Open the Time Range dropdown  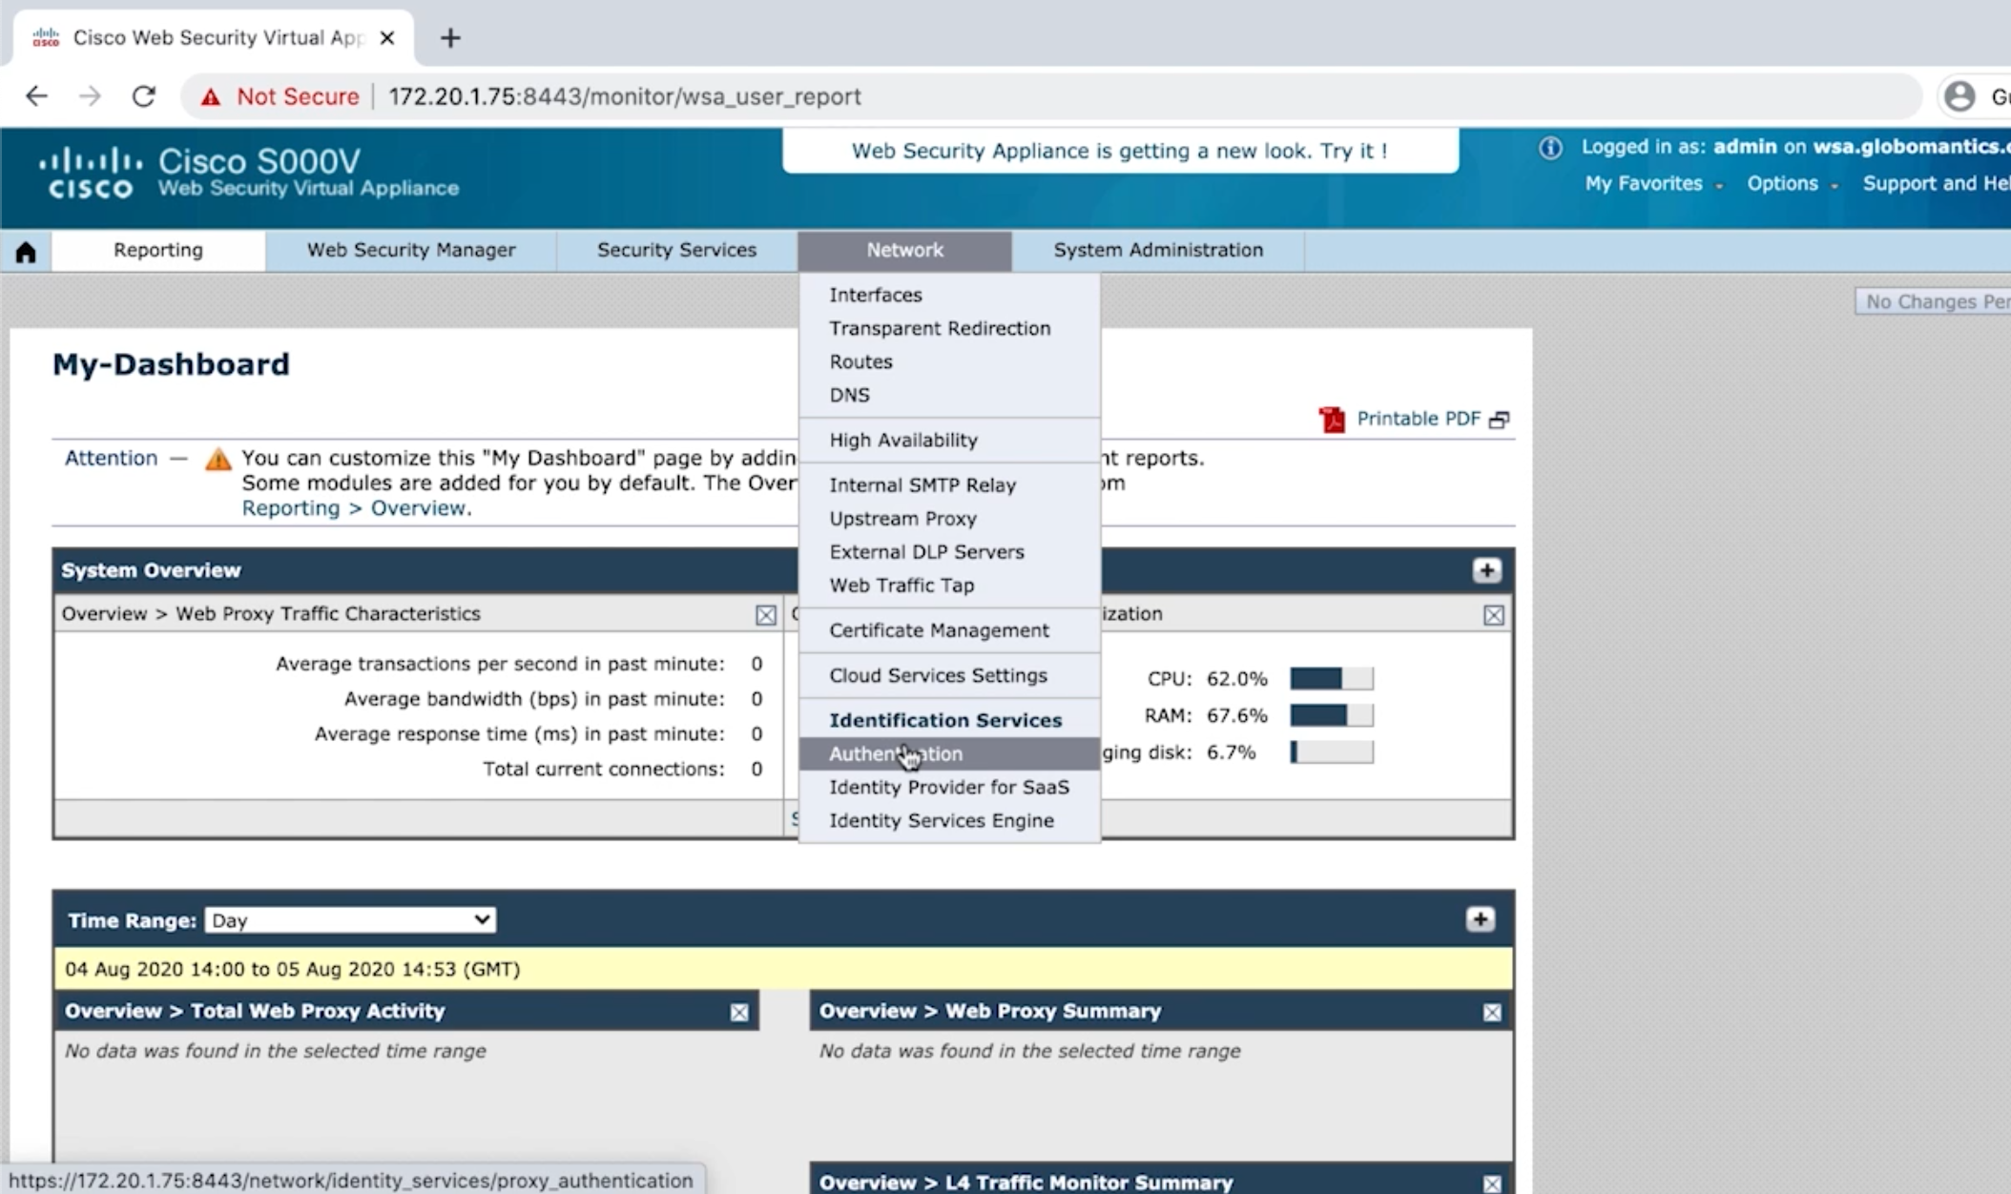[x=350, y=920]
